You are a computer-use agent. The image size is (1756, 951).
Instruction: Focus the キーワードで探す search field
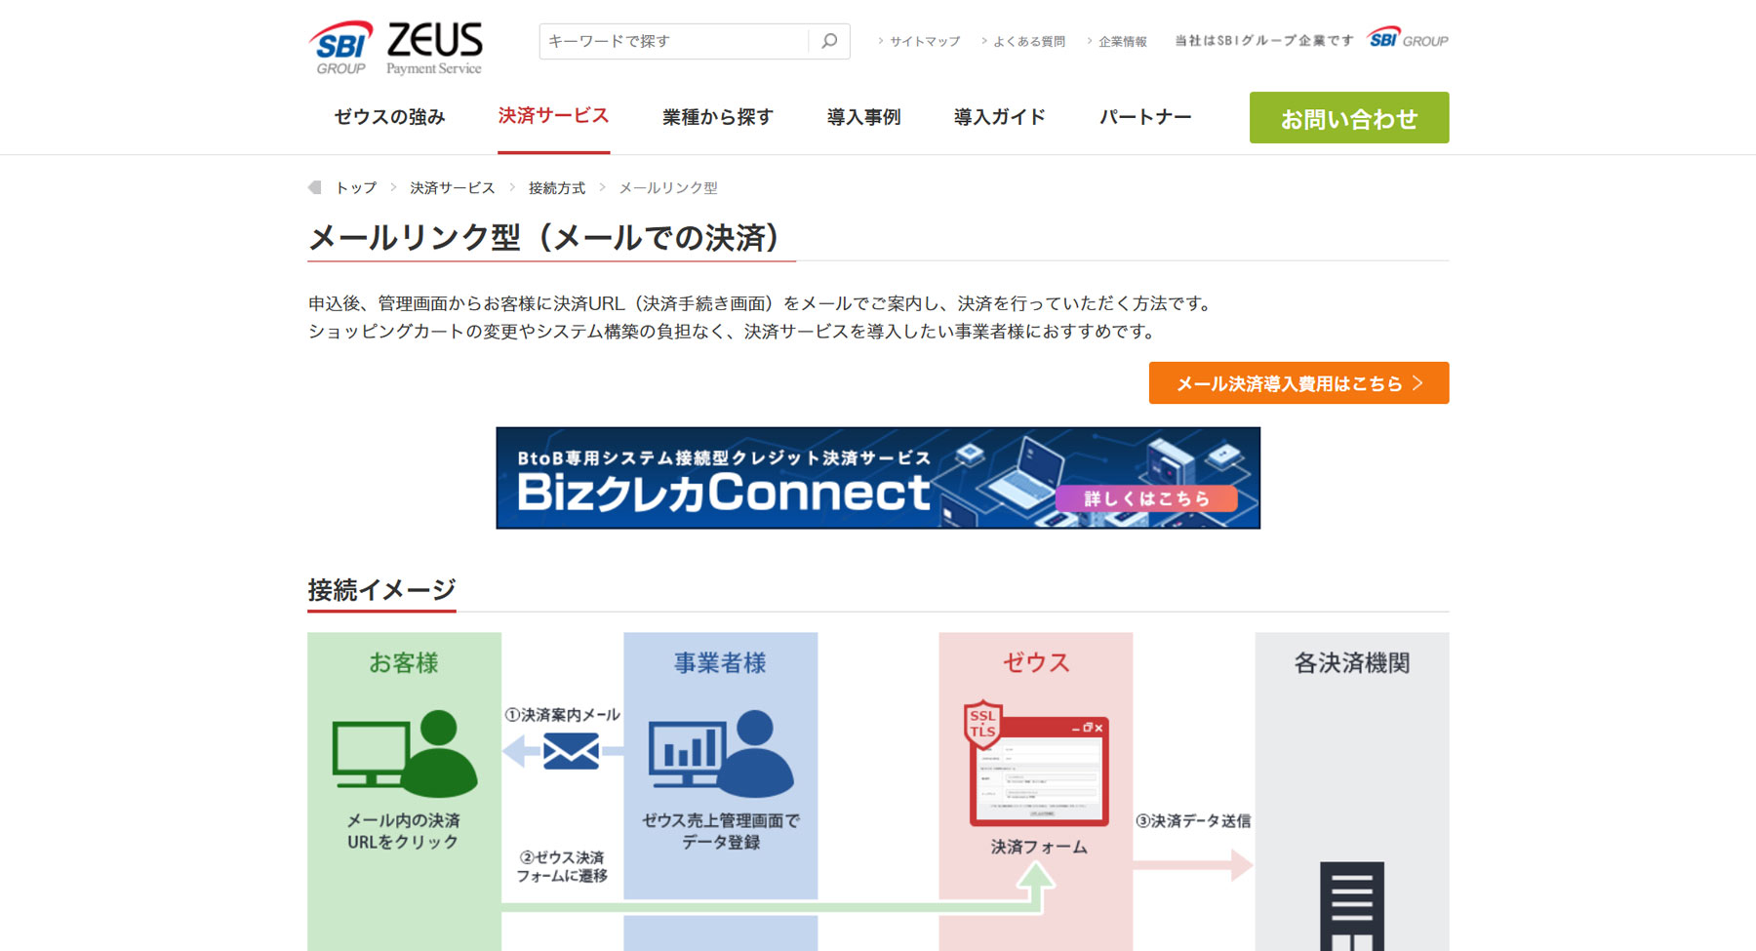(675, 41)
